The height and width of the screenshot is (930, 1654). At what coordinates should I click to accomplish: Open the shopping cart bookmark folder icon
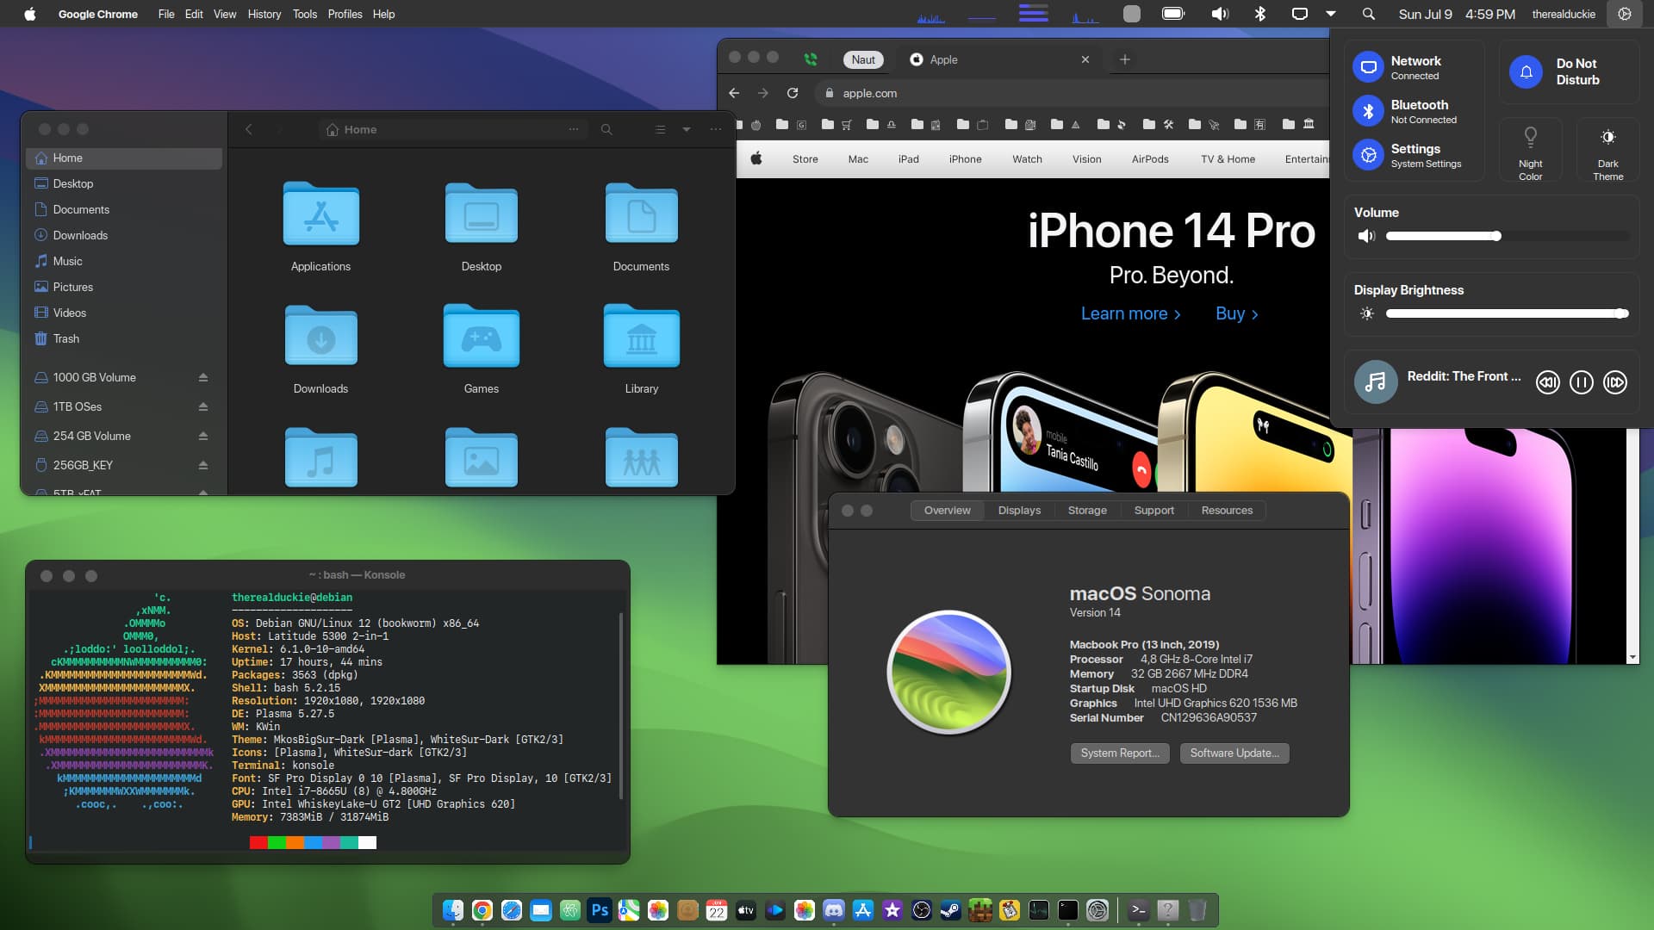(x=836, y=125)
